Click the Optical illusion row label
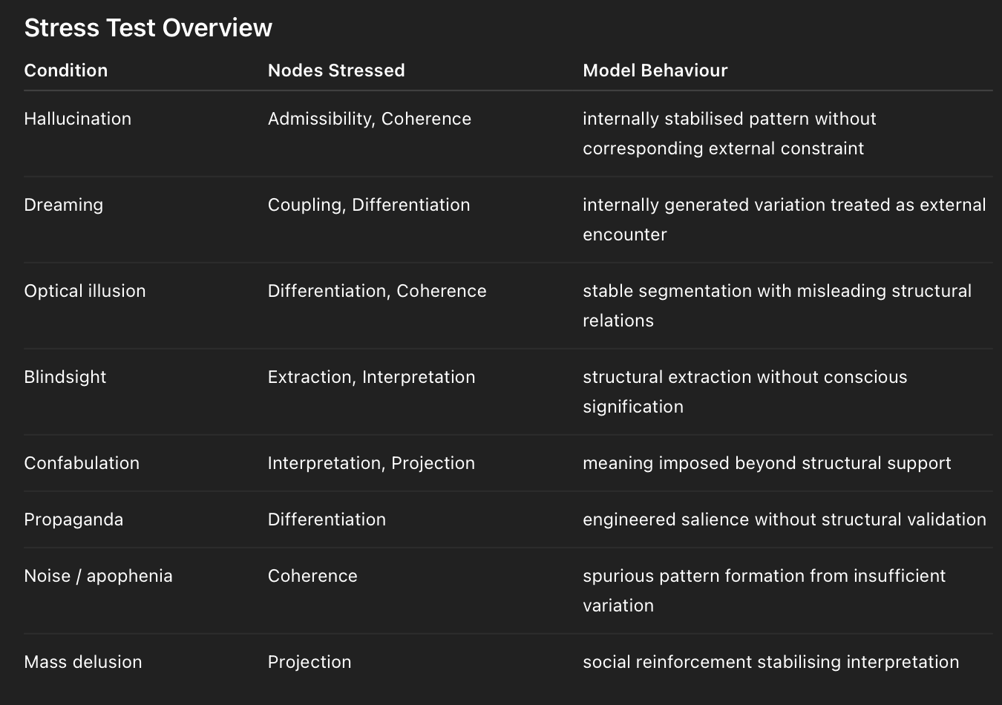The width and height of the screenshot is (1002, 705). (85, 291)
